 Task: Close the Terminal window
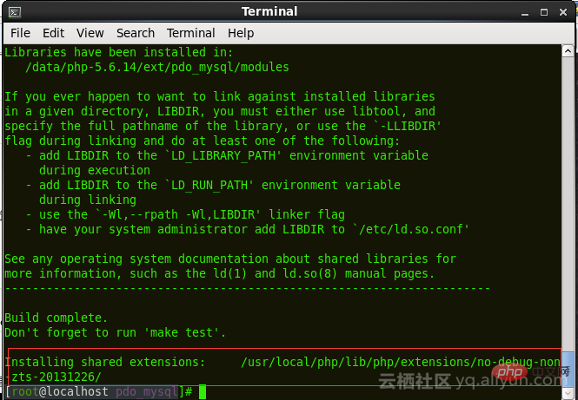coord(563,12)
